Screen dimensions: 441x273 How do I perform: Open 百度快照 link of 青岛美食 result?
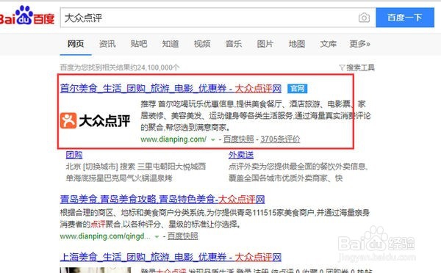click(x=183, y=236)
